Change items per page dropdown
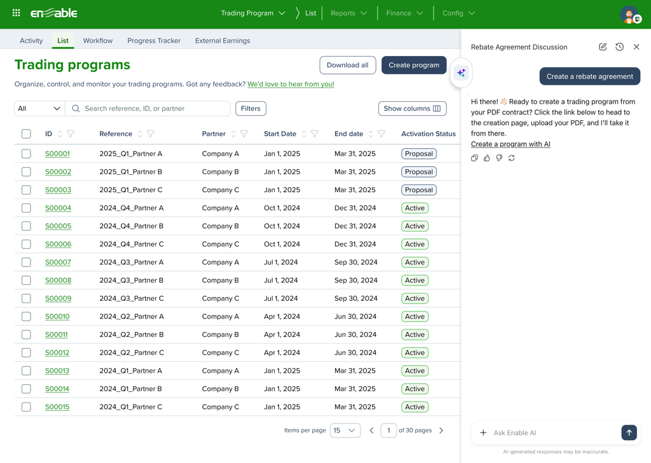The height and width of the screenshot is (463, 651). [x=345, y=431]
